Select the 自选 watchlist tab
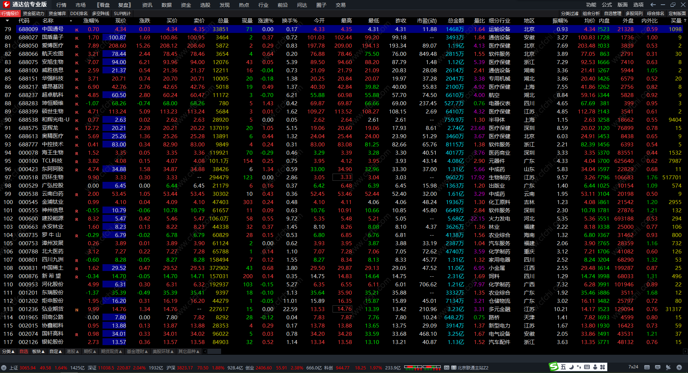This screenshot has width=688, height=373. tap(24, 352)
